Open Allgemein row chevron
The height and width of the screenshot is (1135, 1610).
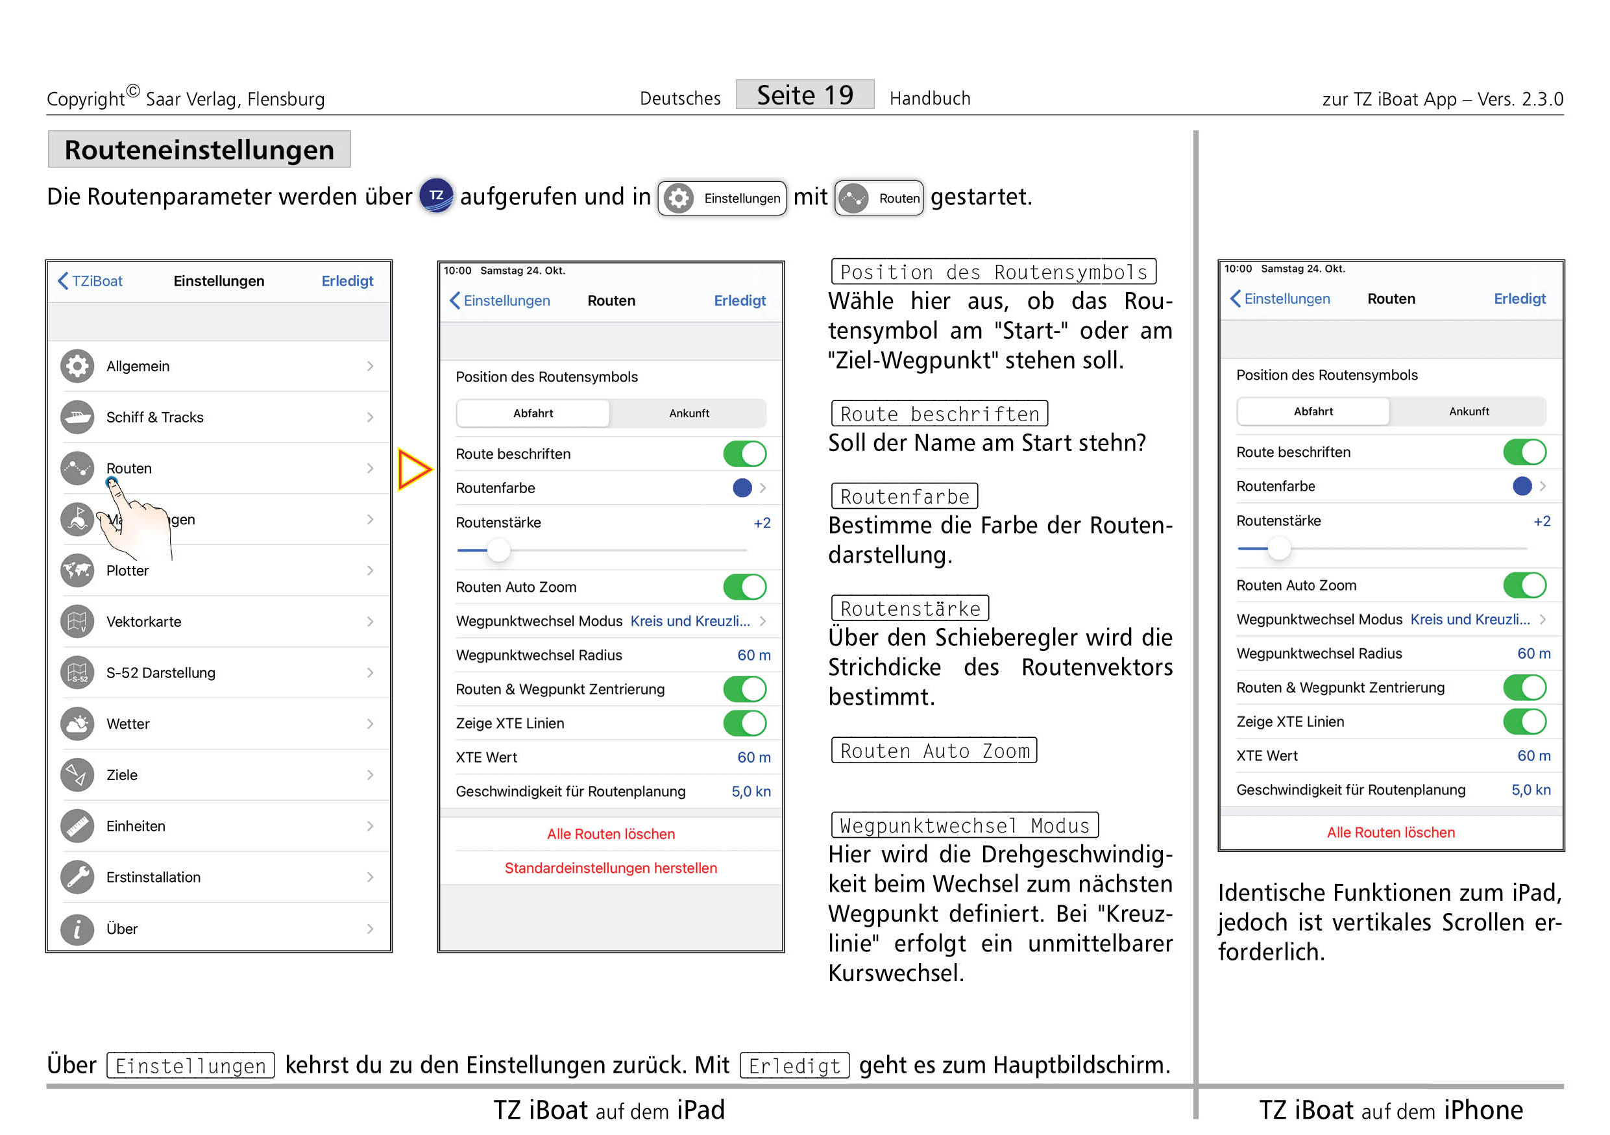coord(371,366)
